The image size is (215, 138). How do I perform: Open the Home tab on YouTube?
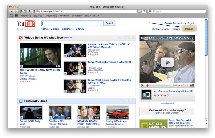coord(44,29)
